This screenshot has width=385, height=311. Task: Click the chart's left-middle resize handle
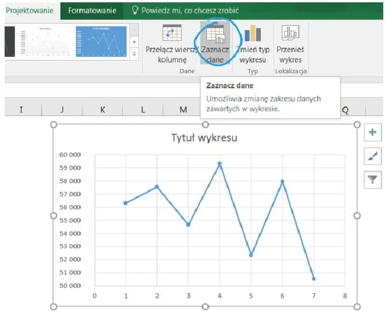click(x=54, y=215)
